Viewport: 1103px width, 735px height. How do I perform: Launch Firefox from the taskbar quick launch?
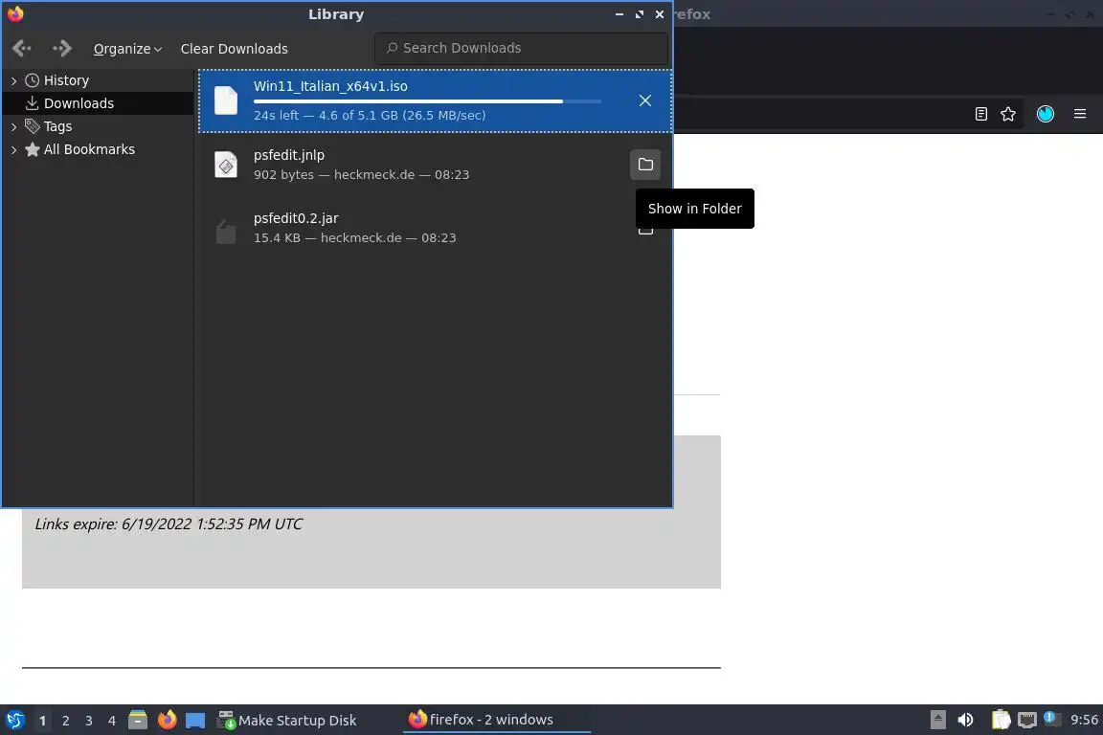click(x=167, y=721)
